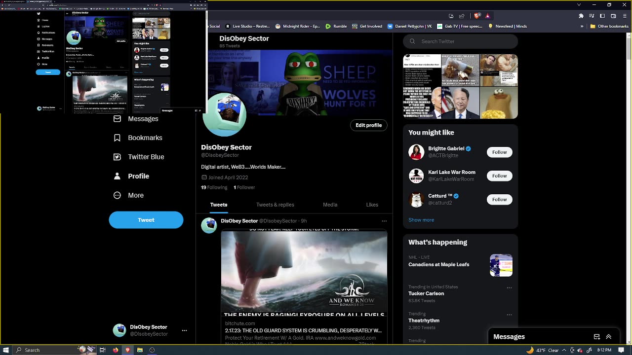Viewport: 632px width, 355px height.
Task: Click the share page icon in address bar
Action: pyautogui.click(x=462, y=16)
